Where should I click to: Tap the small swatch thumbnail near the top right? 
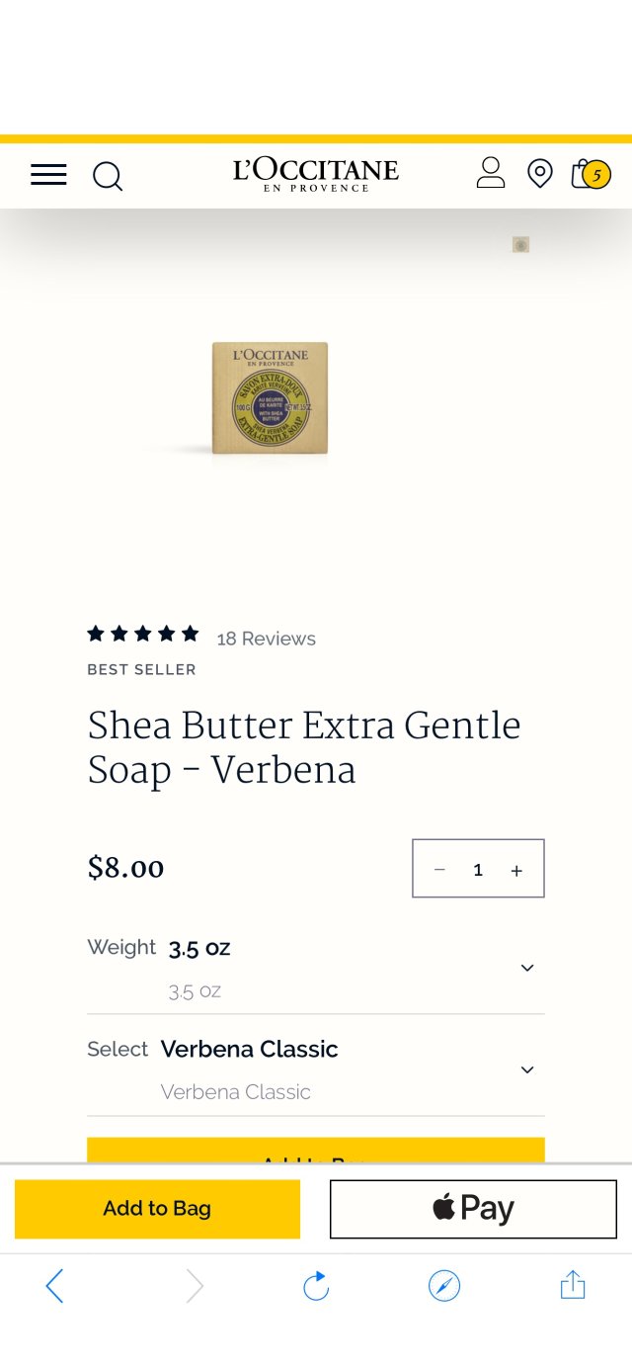pos(519,243)
